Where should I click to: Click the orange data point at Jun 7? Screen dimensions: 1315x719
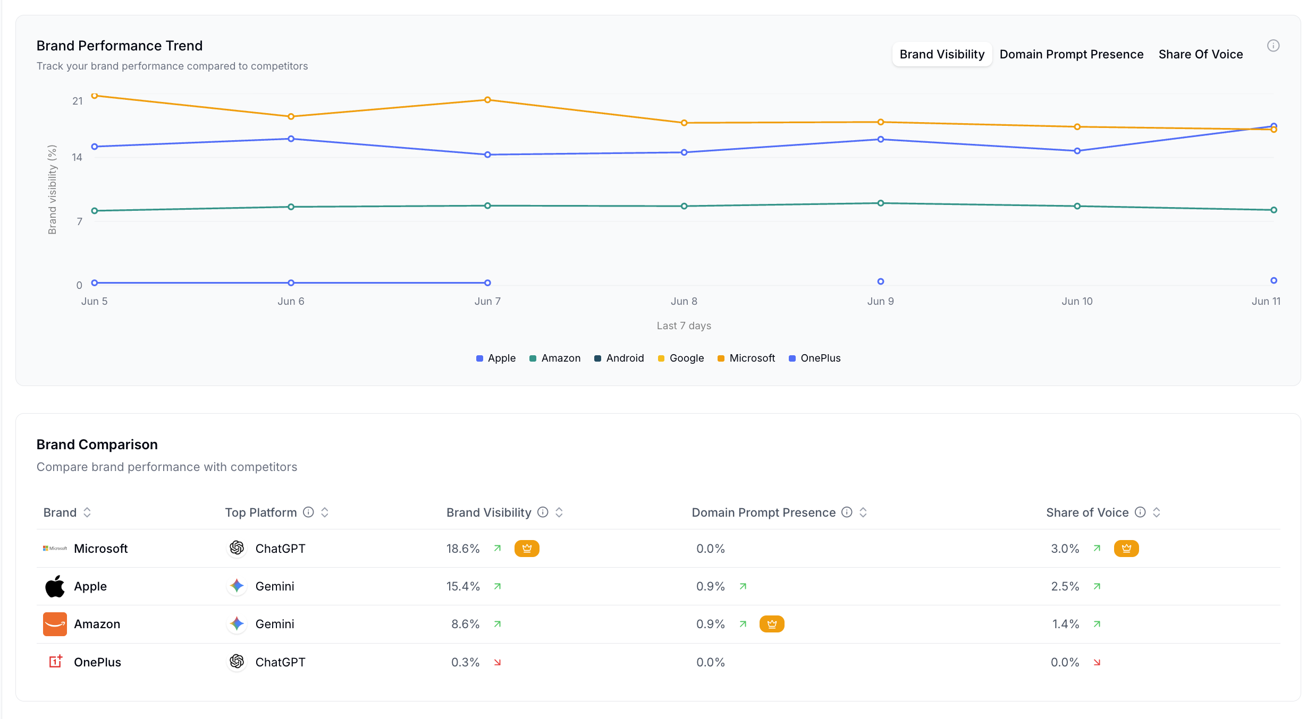point(487,100)
